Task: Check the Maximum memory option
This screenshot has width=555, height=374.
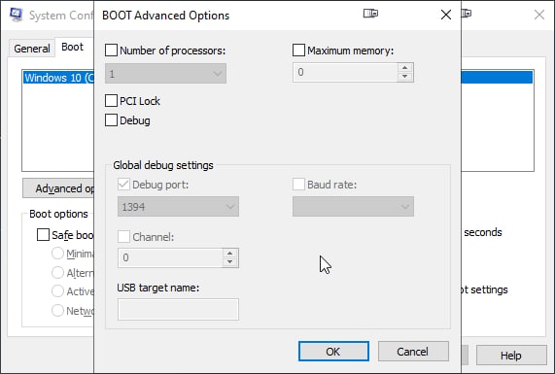Action: 298,51
